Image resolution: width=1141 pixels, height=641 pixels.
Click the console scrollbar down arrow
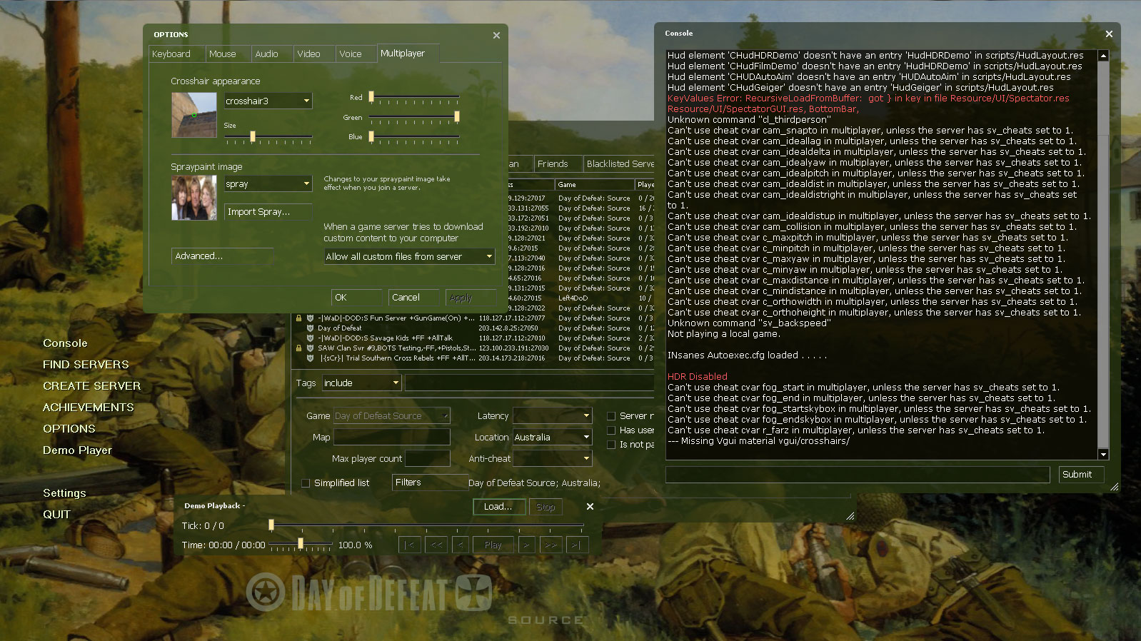[x=1103, y=455]
